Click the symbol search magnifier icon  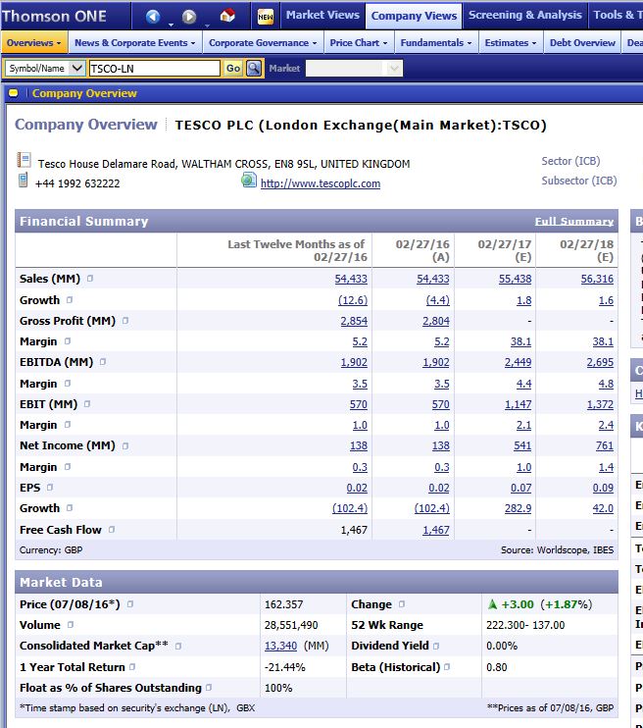pos(254,69)
